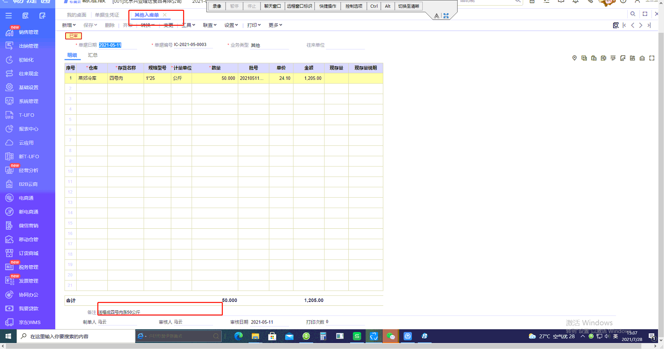
Task: Open WeChat from the taskbar
Action: pyautogui.click(x=391, y=336)
